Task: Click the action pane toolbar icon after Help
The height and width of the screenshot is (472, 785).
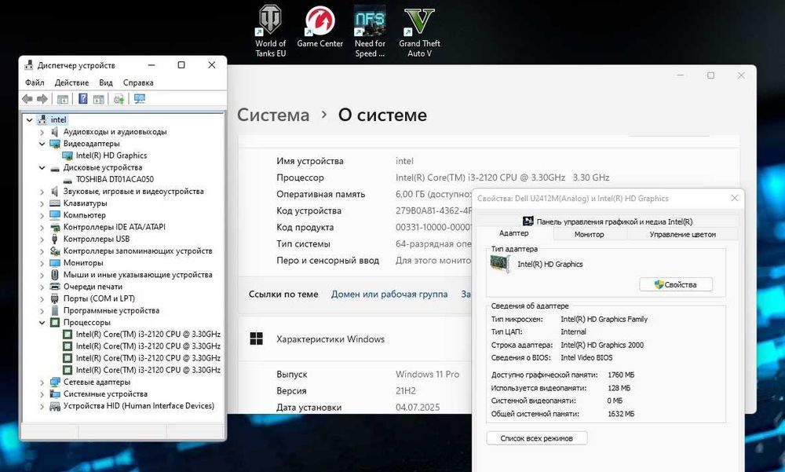Action: coord(99,99)
